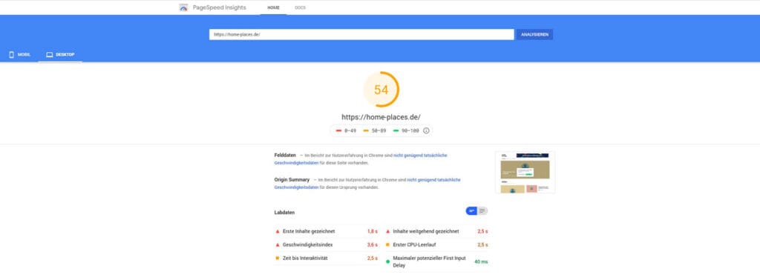
Task: Click 'Erste Inhalte gezeichnet' metric label
Action: click(309, 231)
